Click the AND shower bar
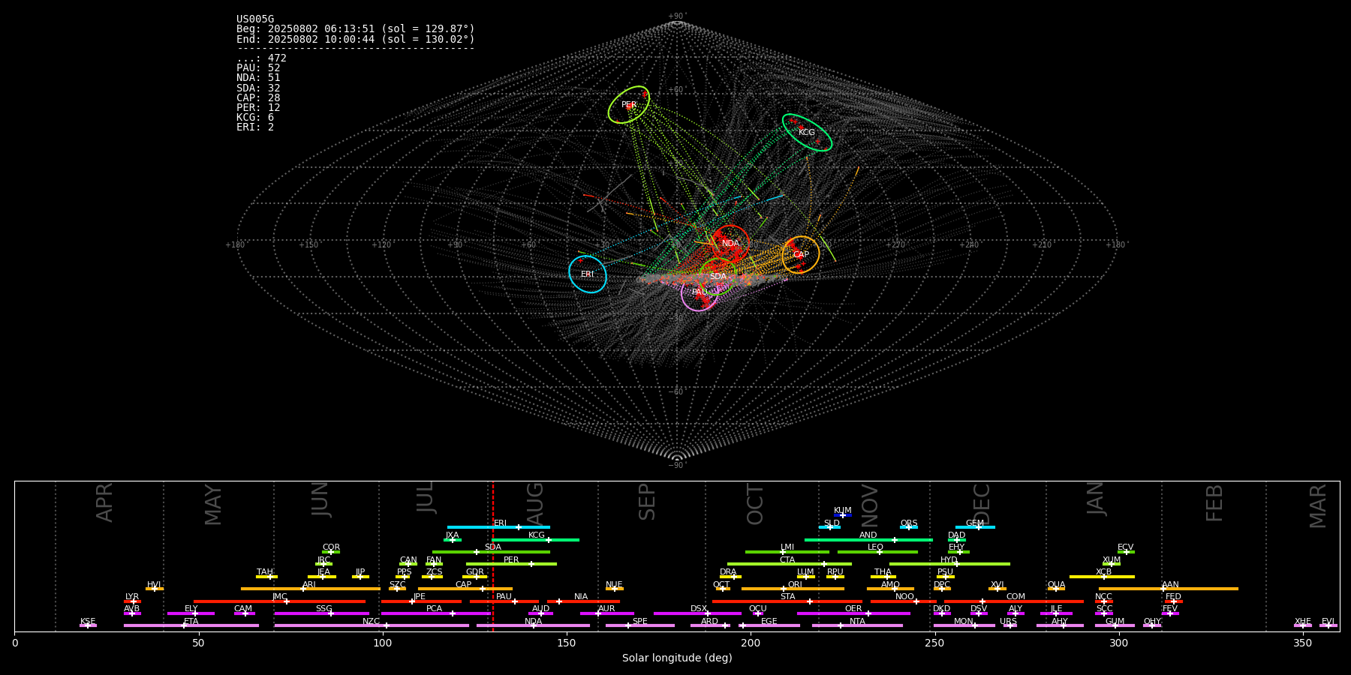This screenshot has height=675, width=1351. coord(868,539)
